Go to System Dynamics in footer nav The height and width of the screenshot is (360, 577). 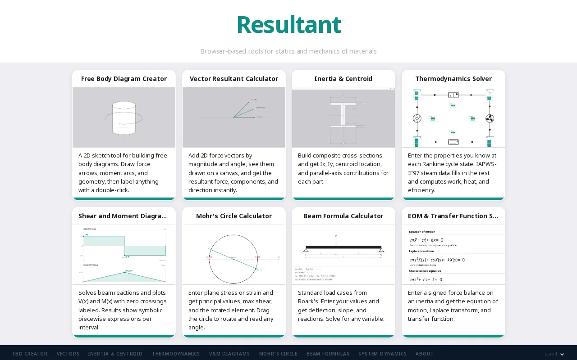[x=383, y=354]
